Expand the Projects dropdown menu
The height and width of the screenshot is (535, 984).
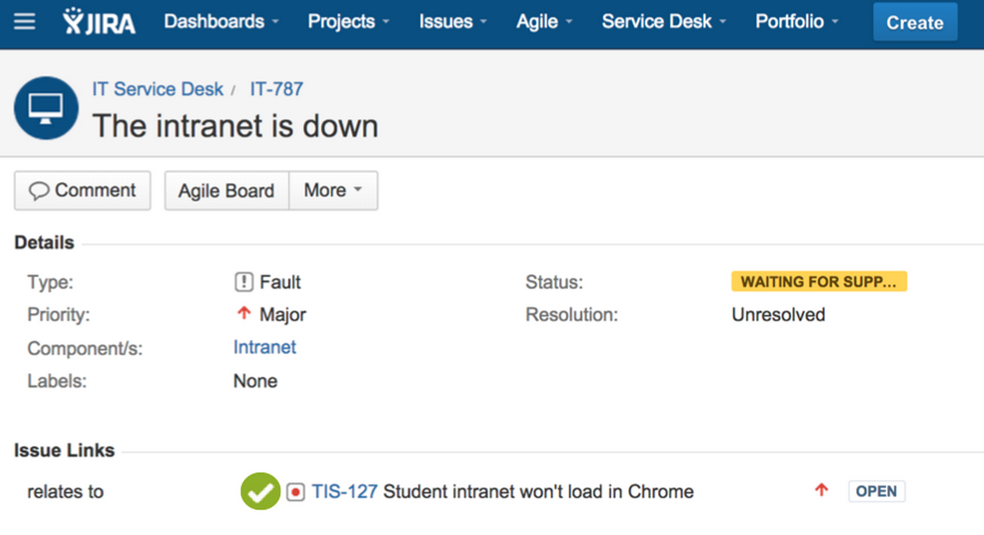point(348,22)
